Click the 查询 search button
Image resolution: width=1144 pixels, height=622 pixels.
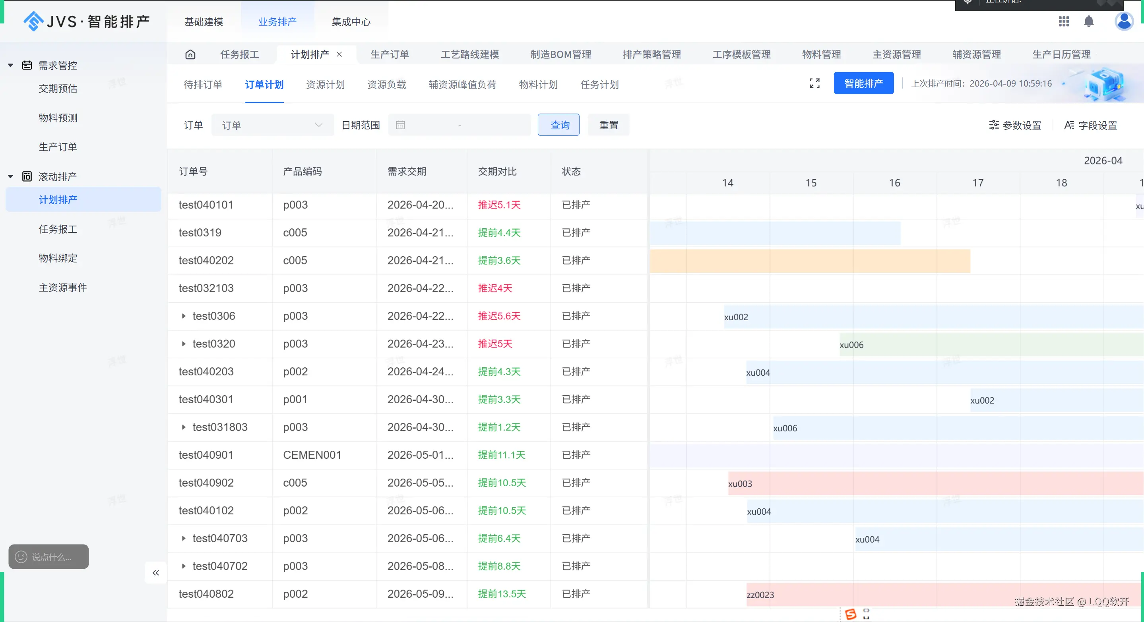[x=558, y=125]
